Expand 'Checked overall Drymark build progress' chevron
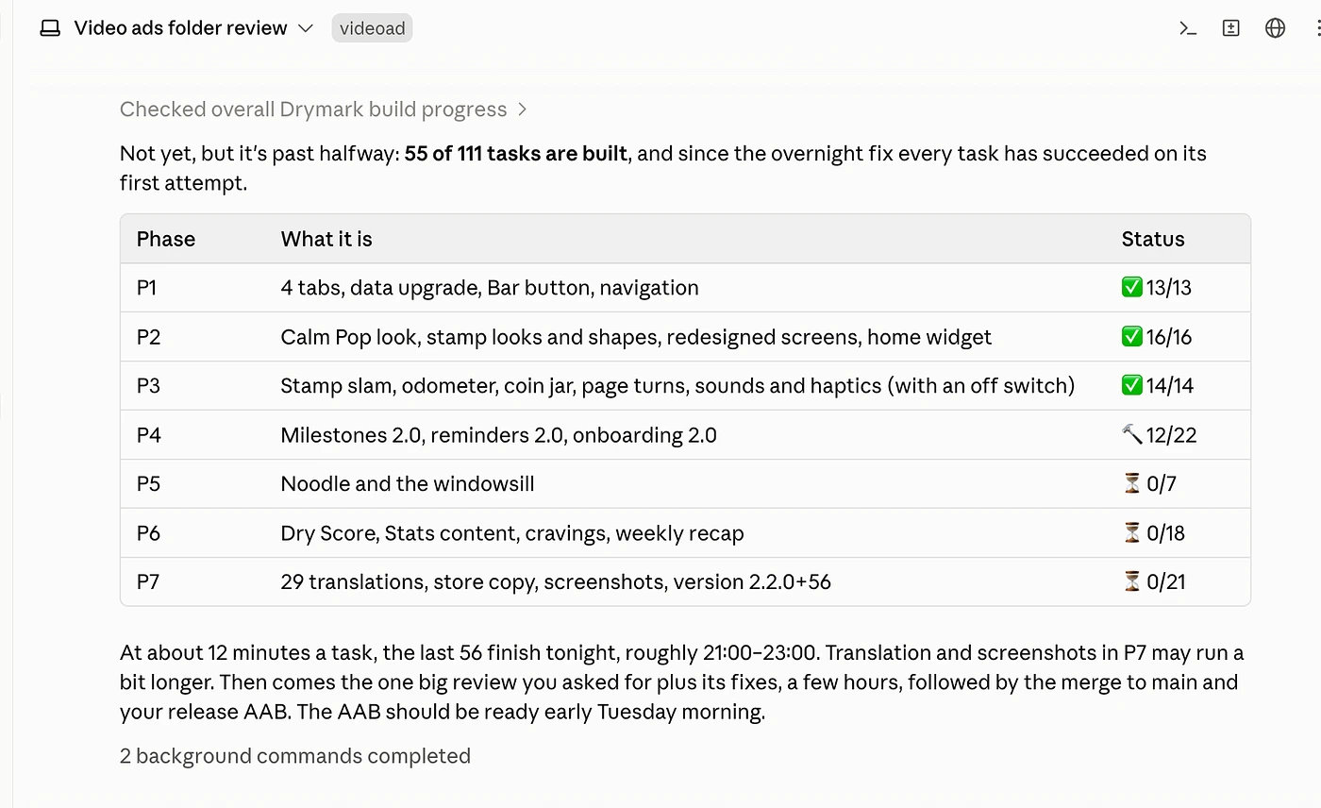This screenshot has width=1321, height=808. click(x=523, y=109)
